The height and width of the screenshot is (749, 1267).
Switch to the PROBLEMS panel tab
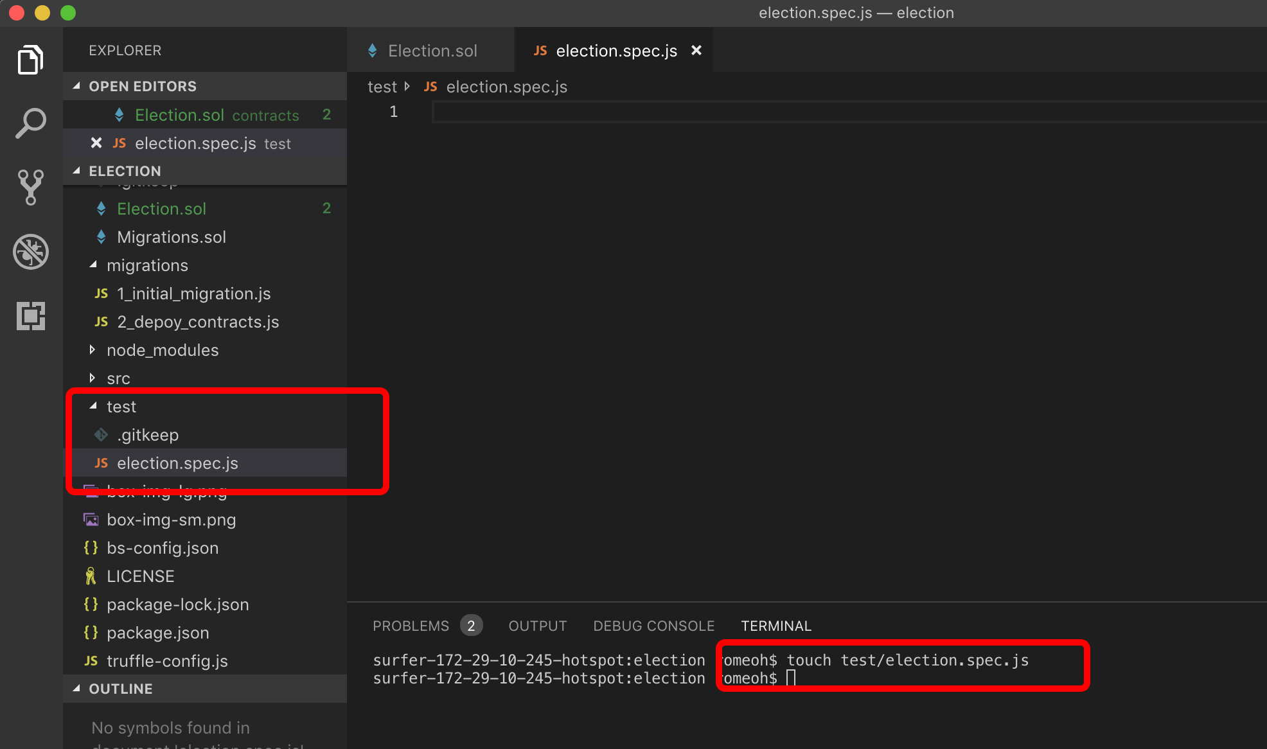411,626
